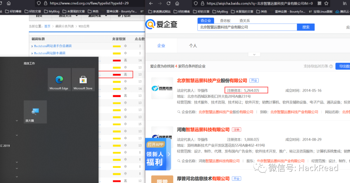
Task: Click 成立时间: 2014-08-29 text
Action: [303, 140]
